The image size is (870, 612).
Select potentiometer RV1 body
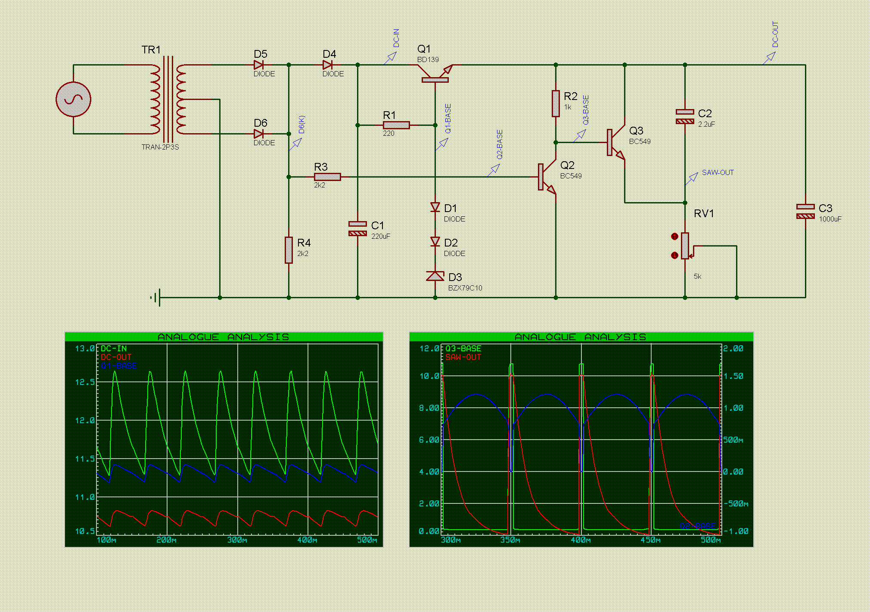(x=685, y=246)
